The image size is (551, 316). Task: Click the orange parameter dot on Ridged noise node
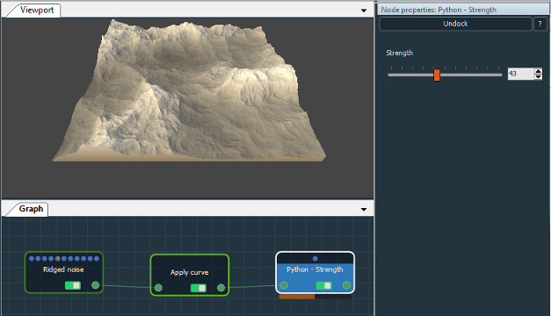(57, 259)
